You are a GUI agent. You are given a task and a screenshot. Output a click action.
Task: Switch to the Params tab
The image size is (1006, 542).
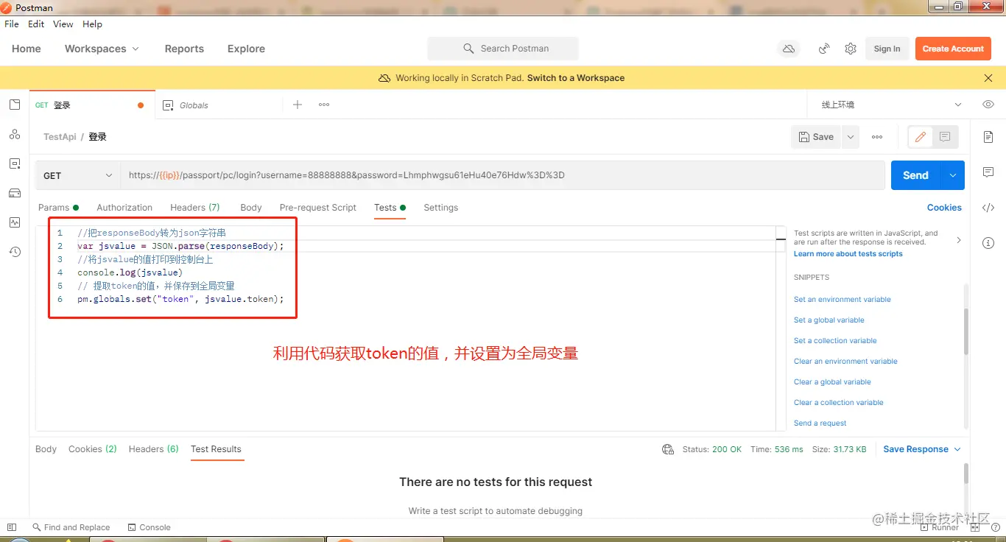point(58,208)
